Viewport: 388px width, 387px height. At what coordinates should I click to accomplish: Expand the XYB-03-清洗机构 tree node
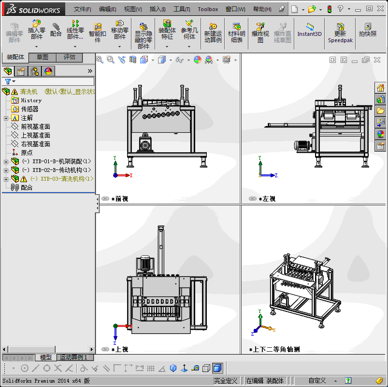(x=6, y=179)
